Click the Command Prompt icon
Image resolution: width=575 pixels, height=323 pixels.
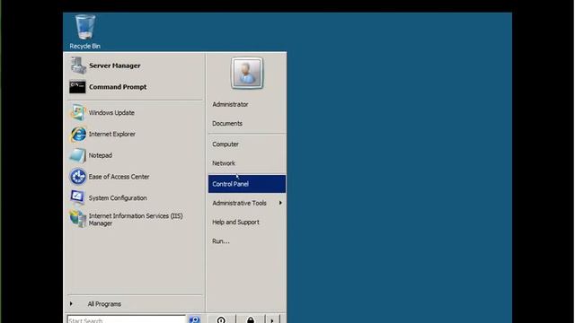click(77, 87)
